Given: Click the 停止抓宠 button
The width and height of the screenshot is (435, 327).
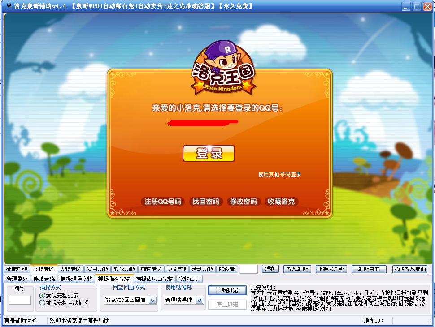Looking at the screenshot, I should 227,305.
